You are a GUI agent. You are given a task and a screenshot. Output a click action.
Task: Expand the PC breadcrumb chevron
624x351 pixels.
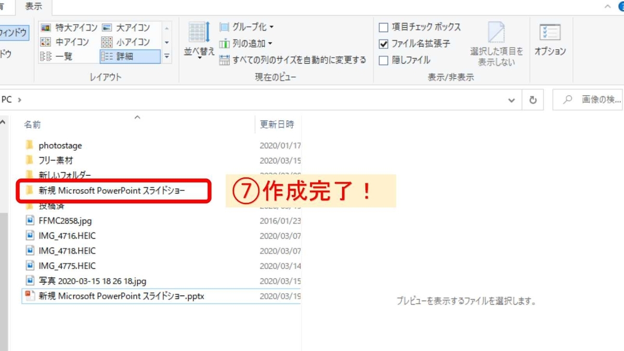pyautogui.click(x=20, y=99)
